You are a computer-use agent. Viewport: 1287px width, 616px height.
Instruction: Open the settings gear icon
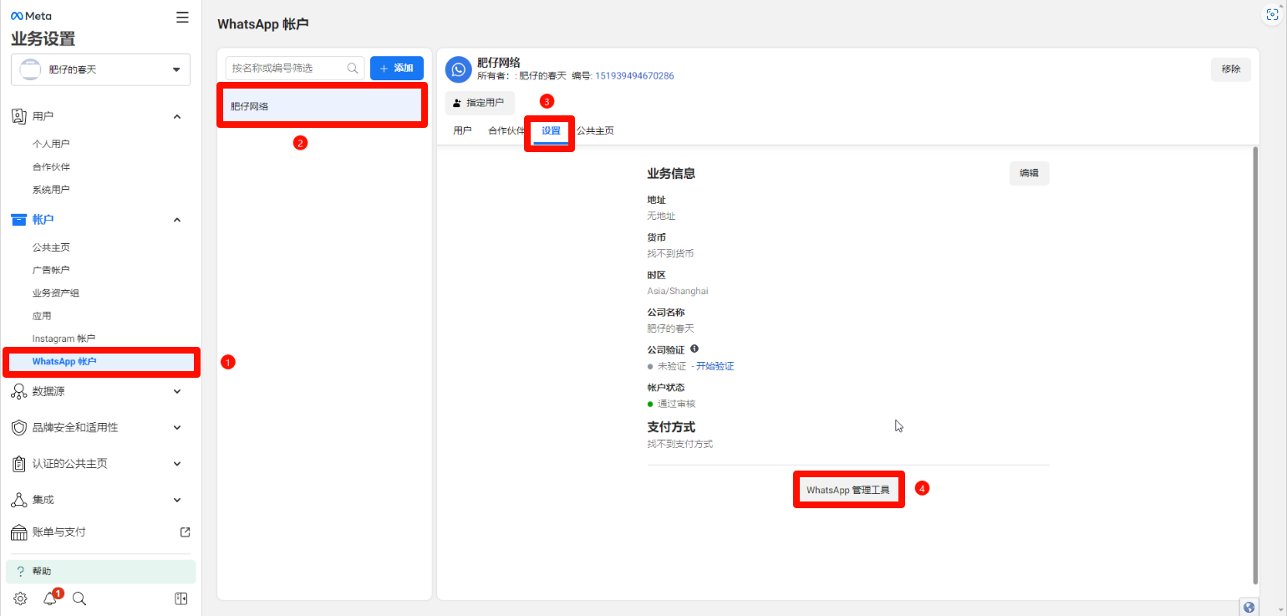coord(20,598)
